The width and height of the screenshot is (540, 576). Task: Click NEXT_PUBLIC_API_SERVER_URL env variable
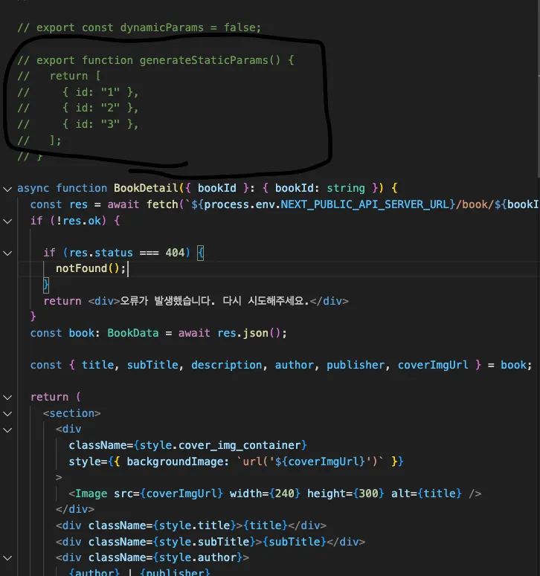tap(364, 204)
